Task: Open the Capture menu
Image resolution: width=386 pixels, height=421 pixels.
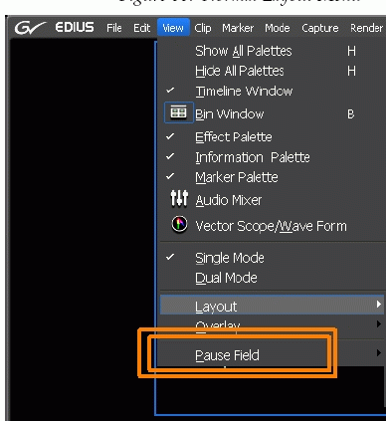Action: click(320, 28)
